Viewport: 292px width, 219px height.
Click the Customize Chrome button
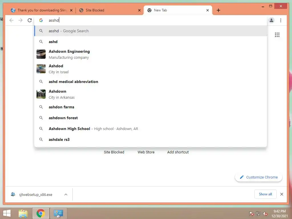click(259, 177)
